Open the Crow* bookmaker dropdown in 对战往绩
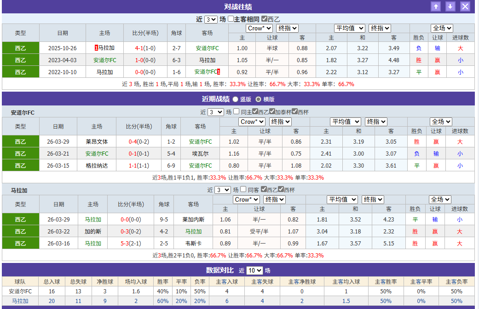This screenshot has height=309, width=479. (259, 28)
